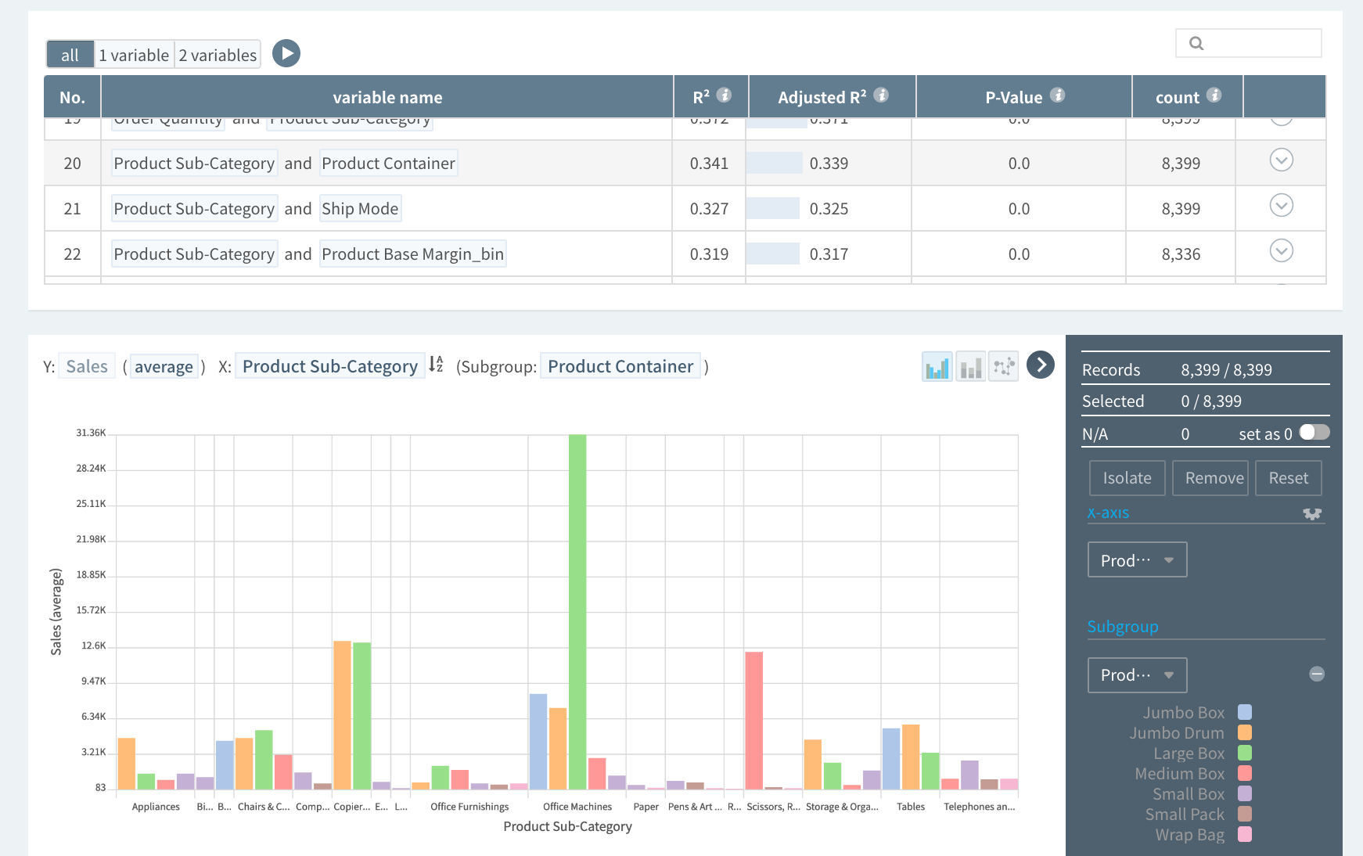
Task: Expand row 21 details chevron
Action: click(1281, 206)
